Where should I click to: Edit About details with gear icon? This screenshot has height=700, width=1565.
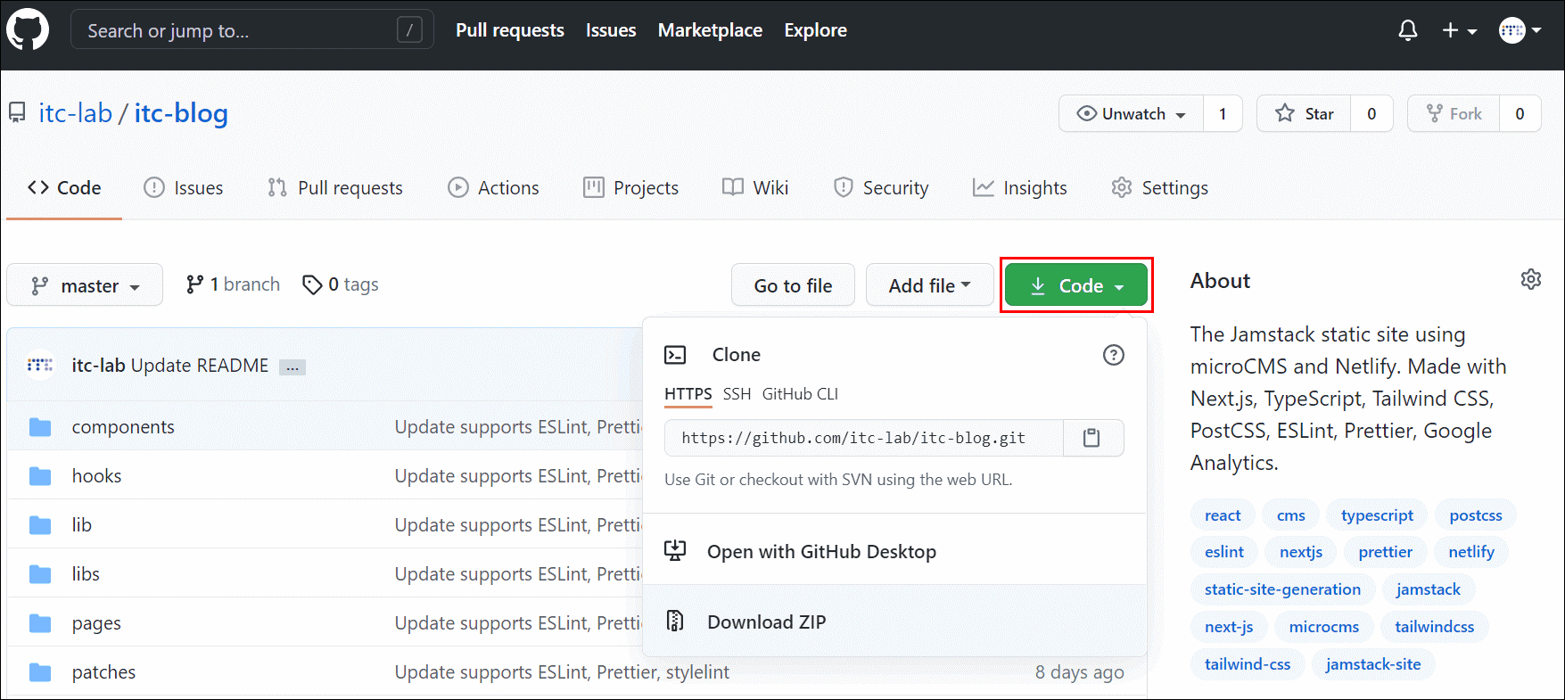(1531, 279)
